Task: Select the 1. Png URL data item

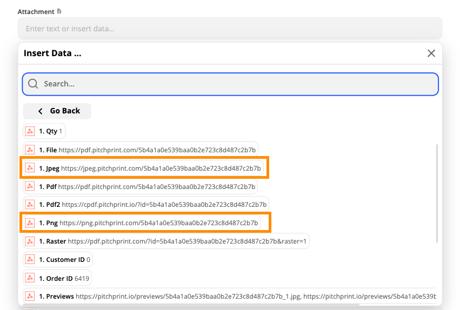Action: click(142, 223)
